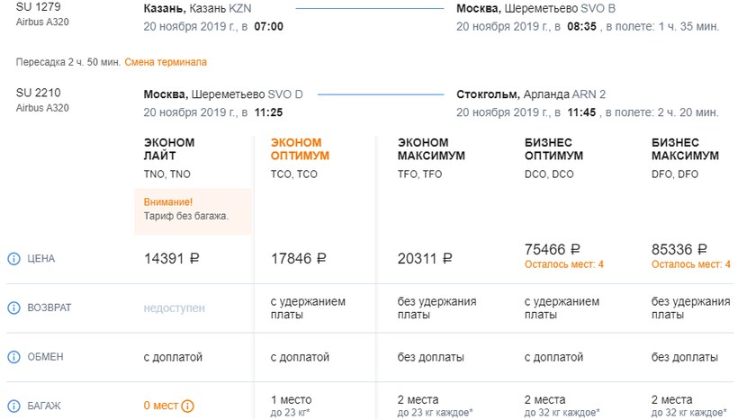The height and width of the screenshot is (420, 738).
Task: Choose the 17846 ₽ price
Action: 298,259
